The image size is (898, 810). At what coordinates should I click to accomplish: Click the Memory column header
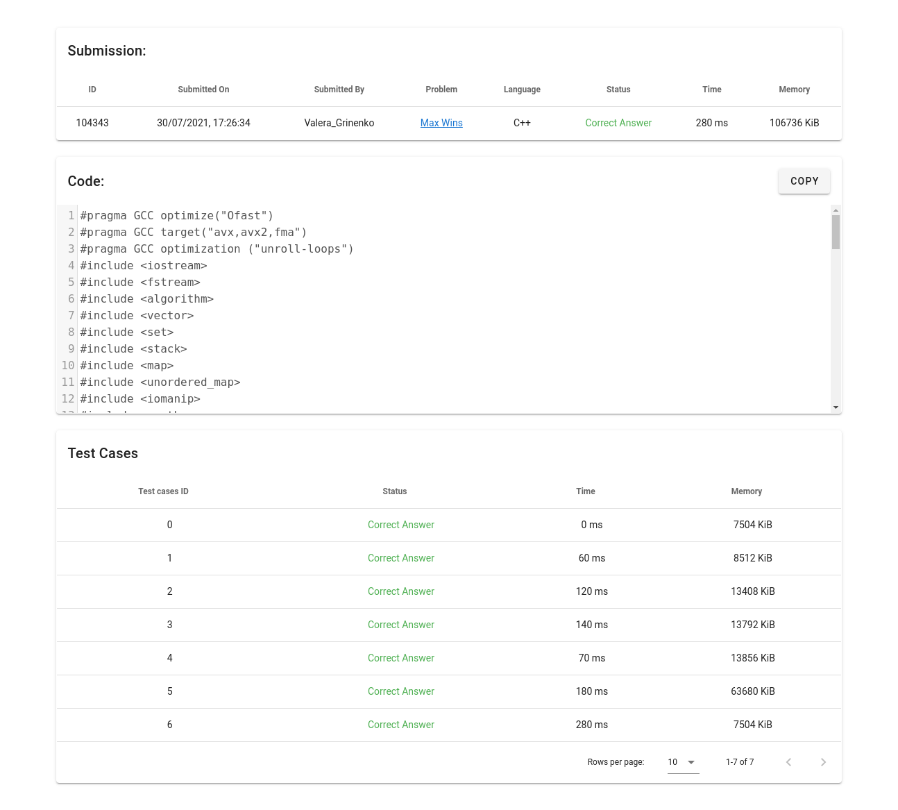tap(746, 491)
